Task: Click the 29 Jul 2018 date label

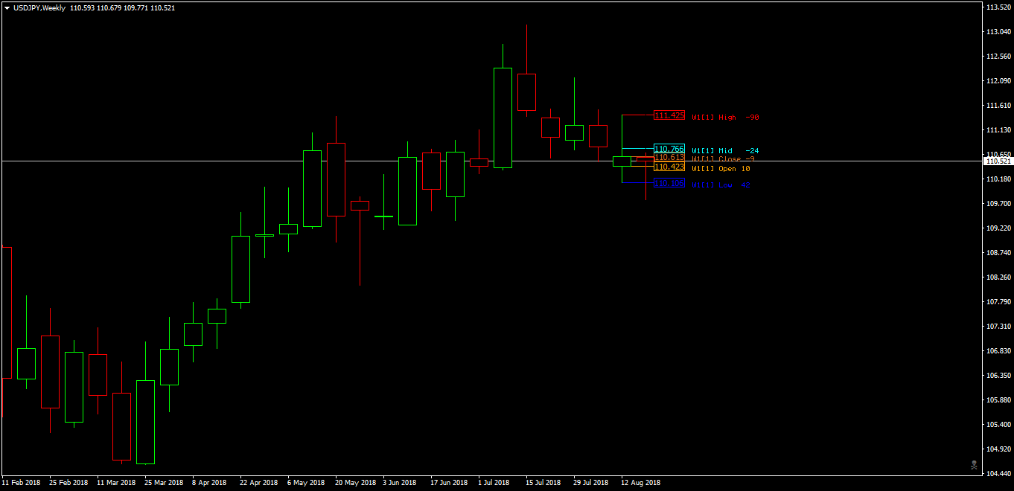Action: (x=591, y=483)
